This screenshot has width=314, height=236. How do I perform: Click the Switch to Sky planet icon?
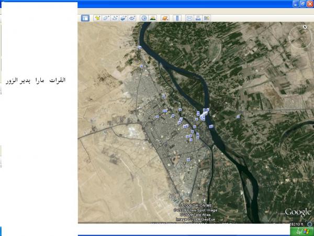click(165, 18)
